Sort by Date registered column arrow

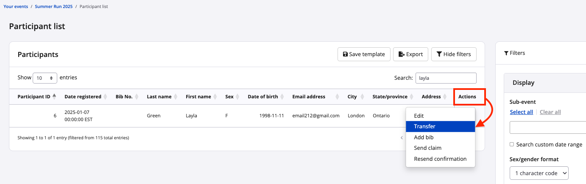[105, 97]
